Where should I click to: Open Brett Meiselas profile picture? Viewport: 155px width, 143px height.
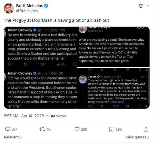[x=9, y=8]
